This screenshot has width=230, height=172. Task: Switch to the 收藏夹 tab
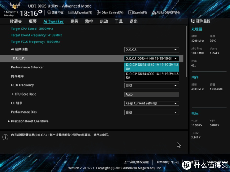click(16, 21)
